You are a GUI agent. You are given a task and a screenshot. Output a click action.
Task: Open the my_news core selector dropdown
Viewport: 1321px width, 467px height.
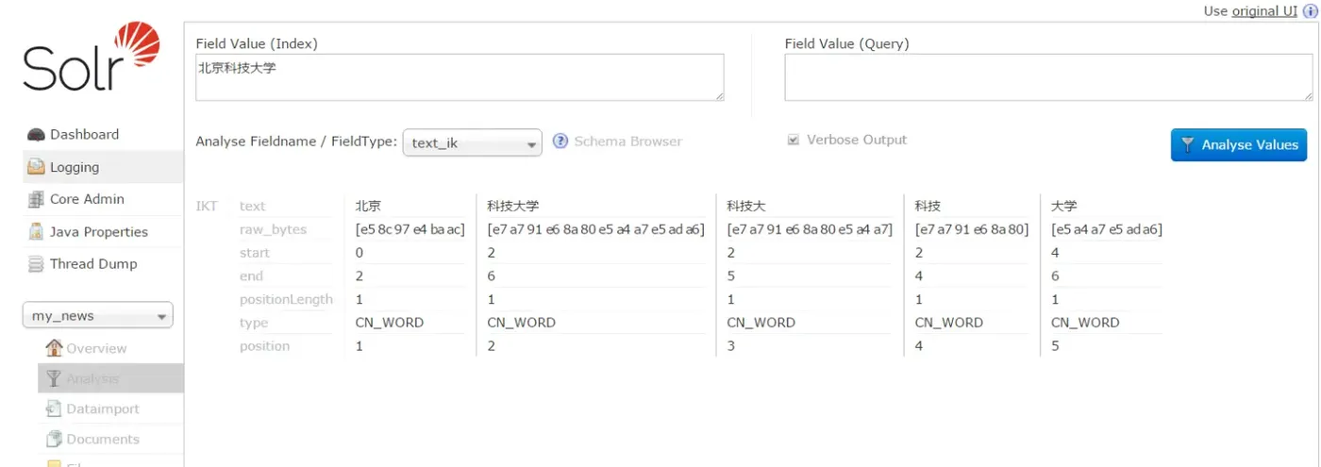pos(97,316)
